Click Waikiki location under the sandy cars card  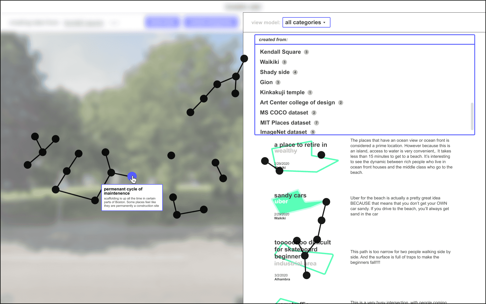[280, 218]
